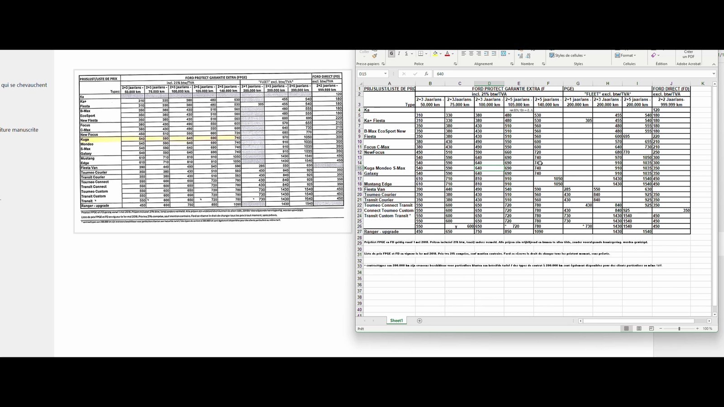
Task: Open the font color dropdown arrow
Action: coord(452,54)
